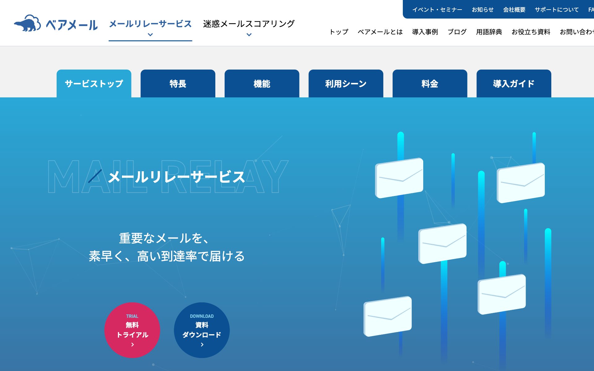Start the 無料トライアル red button
The height and width of the screenshot is (371, 594).
pyautogui.click(x=132, y=330)
